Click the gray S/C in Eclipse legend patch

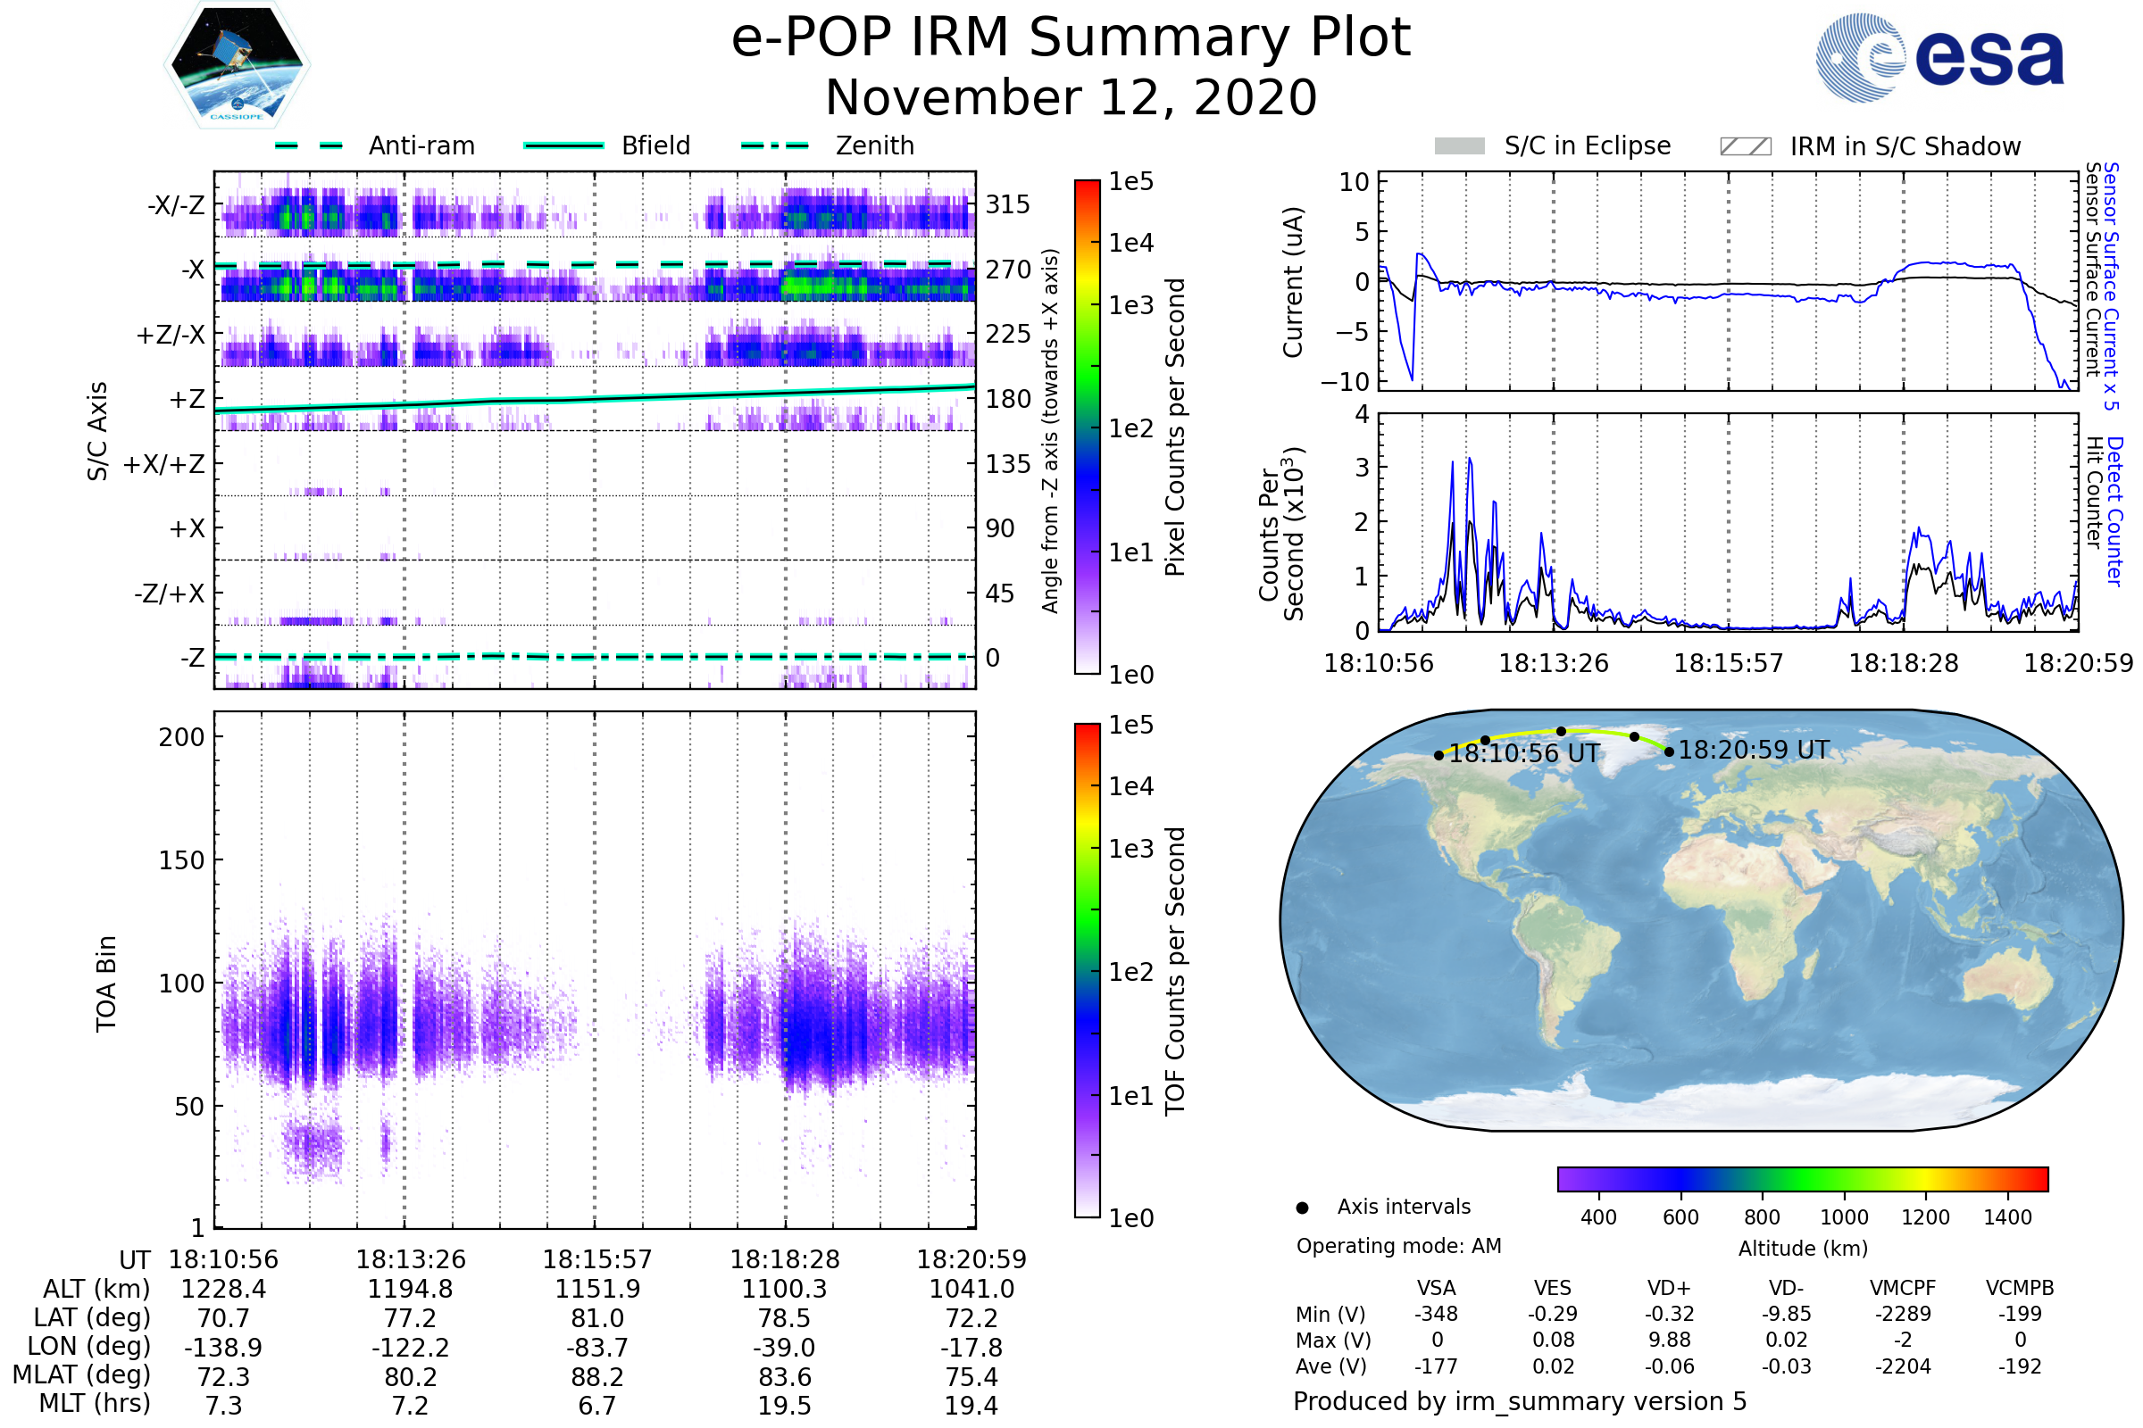tap(1460, 146)
